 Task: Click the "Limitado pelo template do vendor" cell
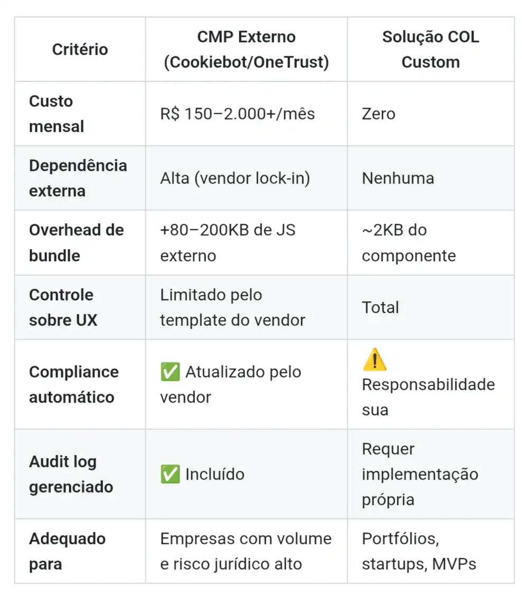[x=232, y=307]
